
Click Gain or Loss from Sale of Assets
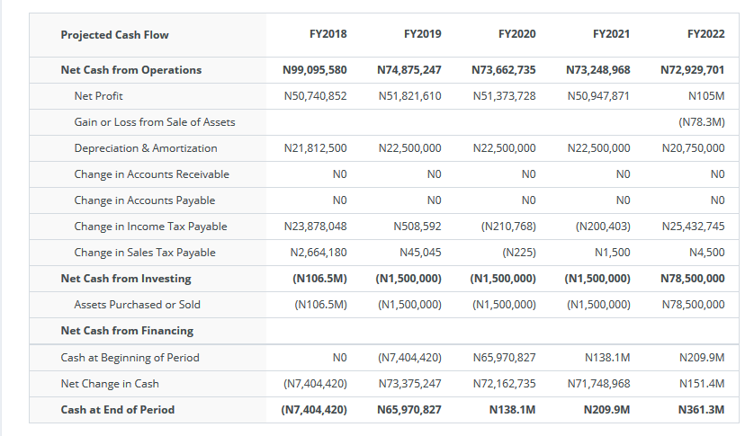point(155,122)
